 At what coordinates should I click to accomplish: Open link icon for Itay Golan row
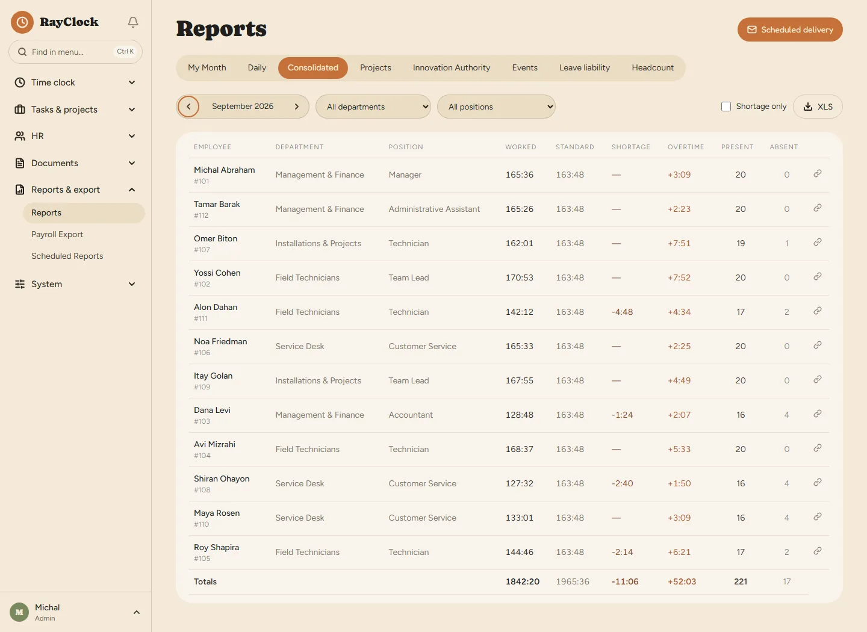818,380
